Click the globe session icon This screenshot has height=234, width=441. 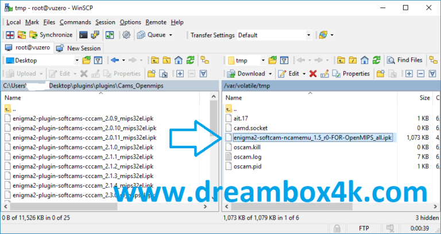pos(323,35)
